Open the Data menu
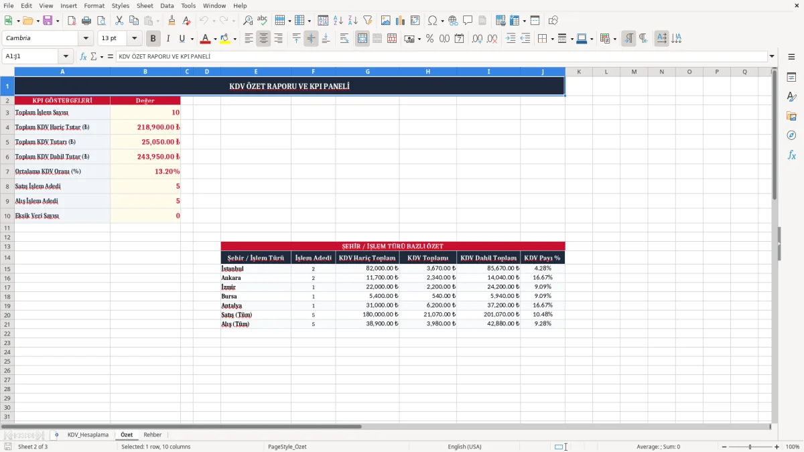Image resolution: width=804 pixels, height=452 pixels. click(x=167, y=5)
